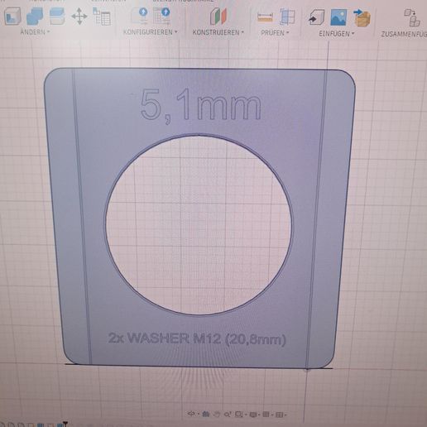This screenshot has width=427, height=427.
Task: Select the 2x WASHER M12 (20,8mm) text
Action: 197,338
